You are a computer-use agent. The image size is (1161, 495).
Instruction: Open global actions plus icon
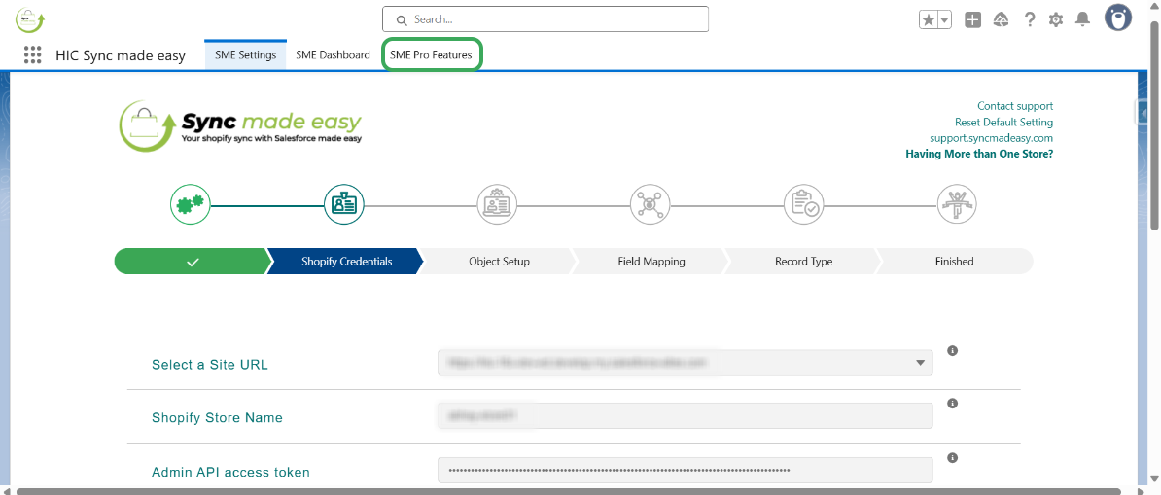(973, 20)
